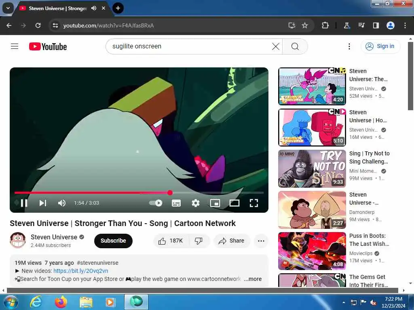The image size is (414, 310).
Task: Share the video
Action: 232,241
